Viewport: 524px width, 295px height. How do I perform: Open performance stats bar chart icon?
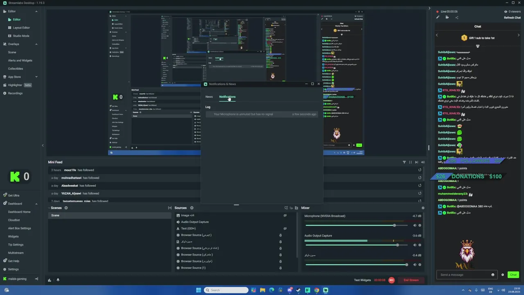click(50, 280)
